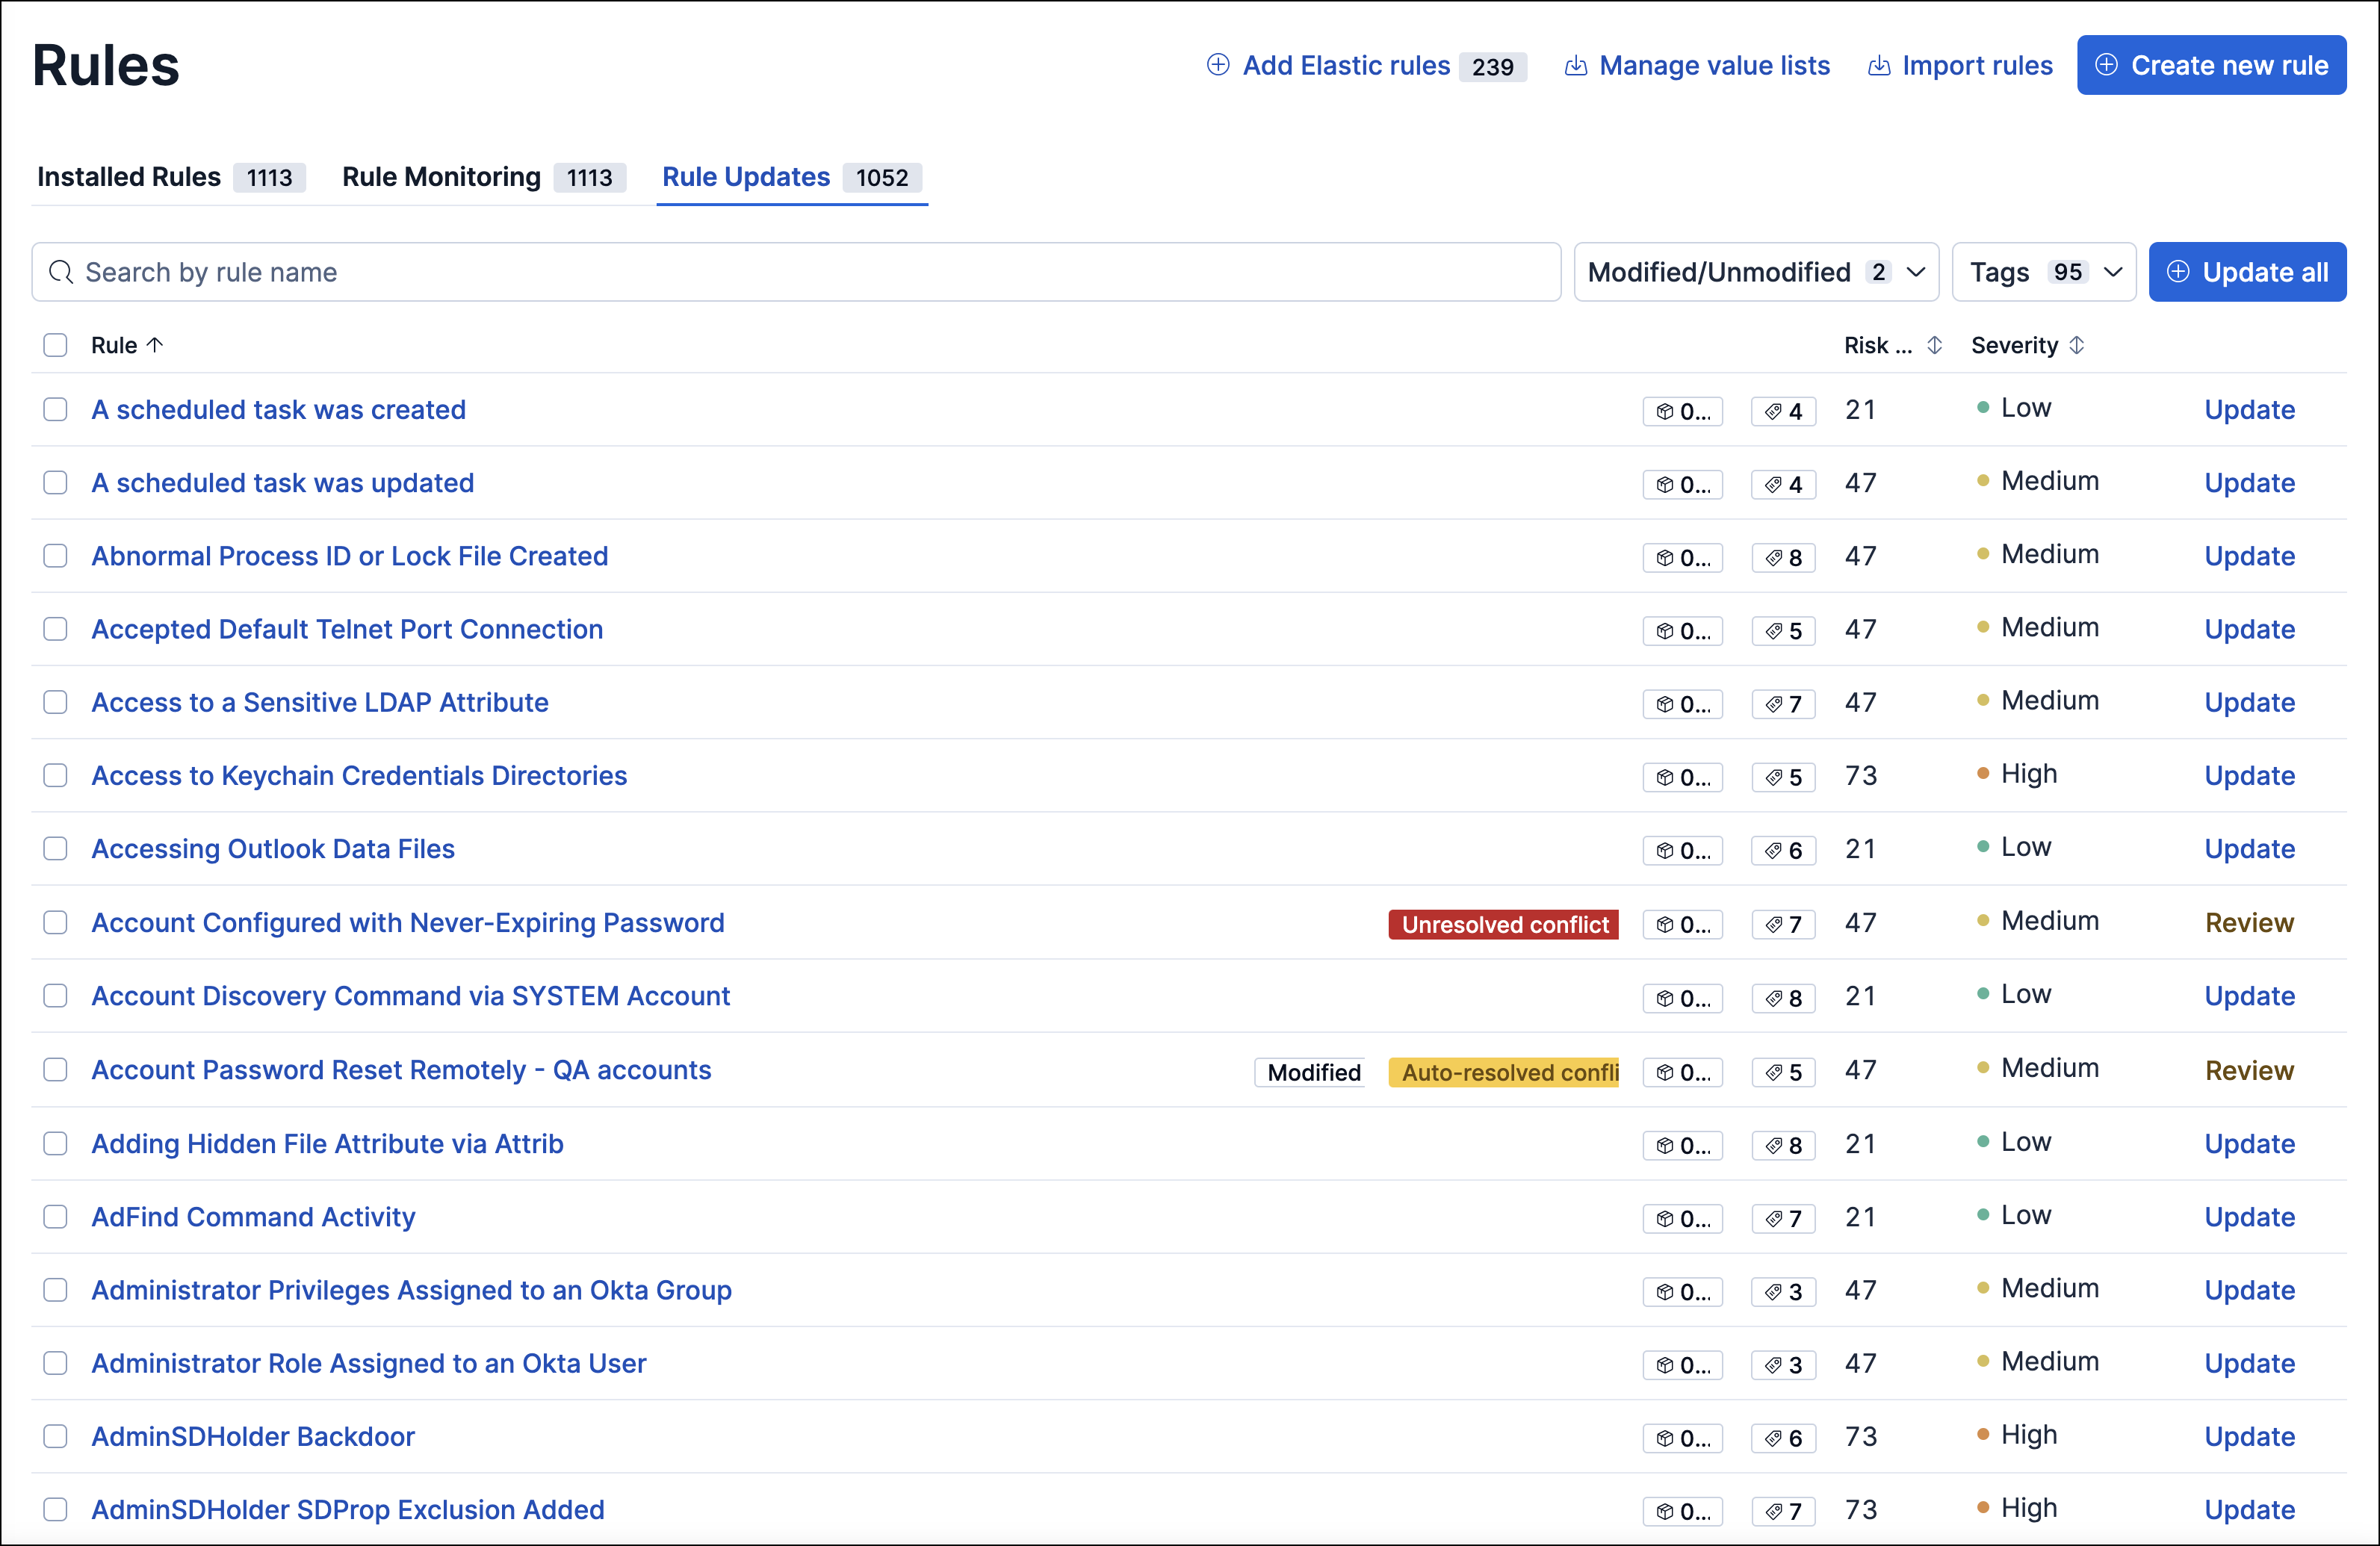Viewport: 2380px width, 1546px height.
Task: Check the select-all checkbox in the header row
Action: [55, 345]
